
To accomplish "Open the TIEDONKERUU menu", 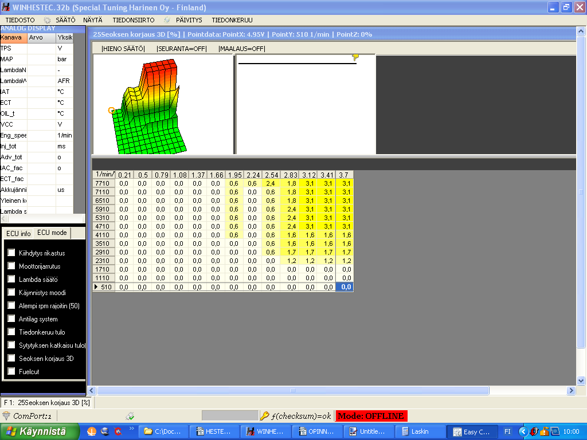I will pyautogui.click(x=232, y=20).
